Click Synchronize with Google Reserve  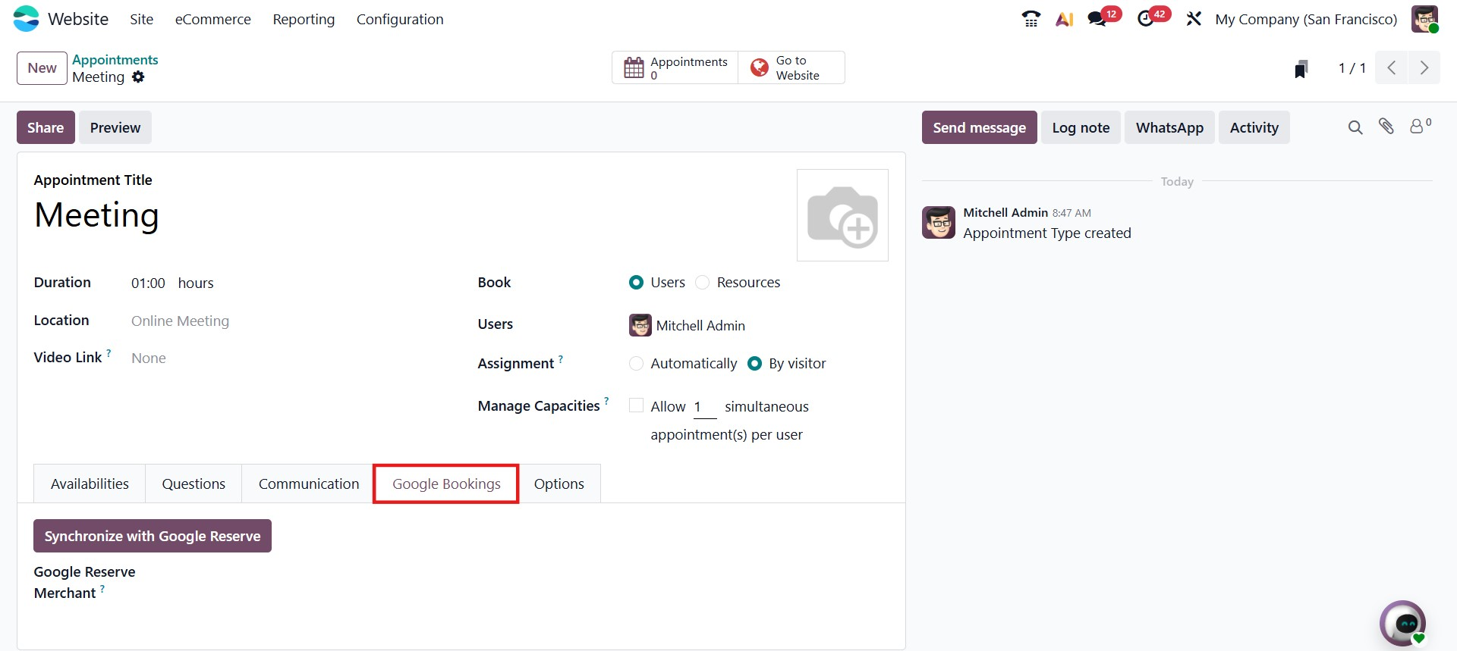point(153,536)
